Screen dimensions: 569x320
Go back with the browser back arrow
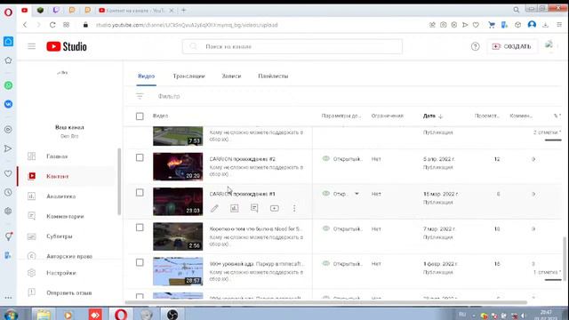[x=25, y=25]
